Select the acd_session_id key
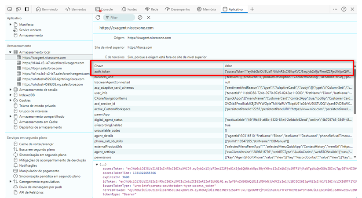 pyautogui.click(x=105, y=104)
